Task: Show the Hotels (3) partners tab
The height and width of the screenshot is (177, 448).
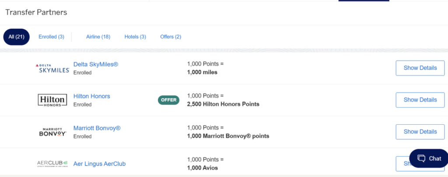Action: [x=135, y=37]
